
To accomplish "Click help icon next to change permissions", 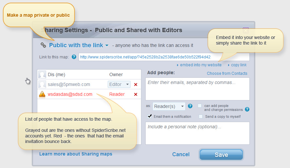I will click(247, 109).
